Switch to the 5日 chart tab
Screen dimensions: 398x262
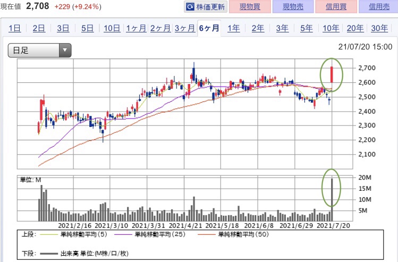pyautogui.click(x=87, y=28)
